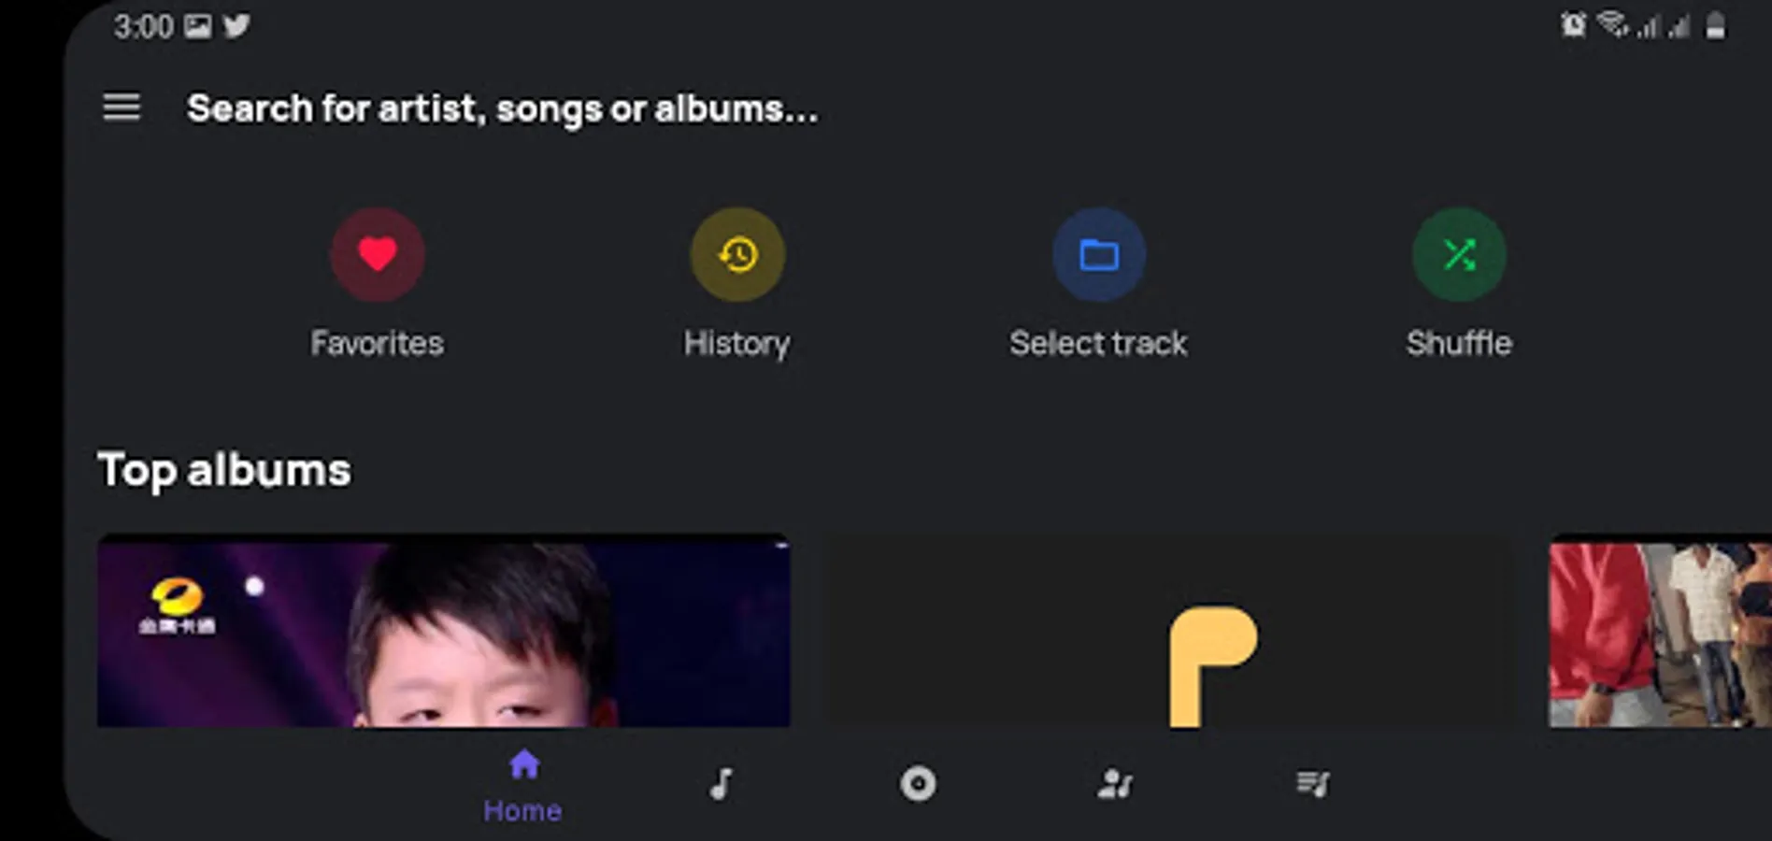Go to the artists tab icon
The width and height of the screenshot is (1772, 841).
[1115, 783]
